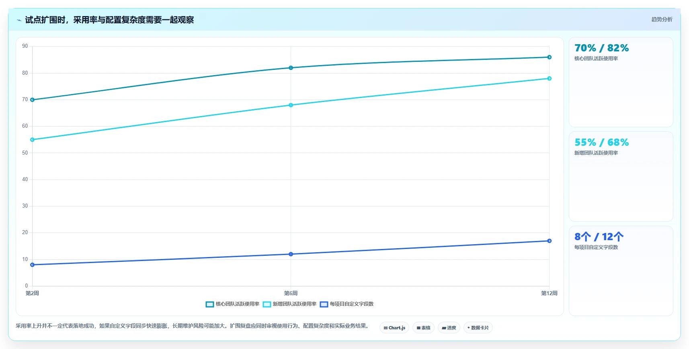The width and height of the screenshot is (689, 349).
Task: Toggle the 每项目自定义字段数 legend item
Action: pyautogui.click(x=347, y=304)
